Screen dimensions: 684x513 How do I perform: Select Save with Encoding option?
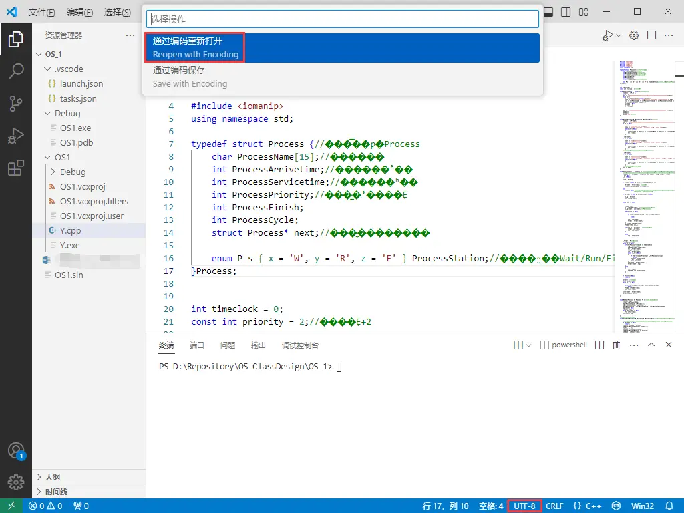pos(343,77)
